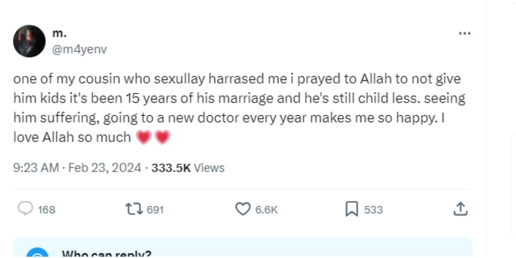Image resolution: width=516 pixels, height=258 pixels.
Task: Like the tweet with the heart icon
Action: tap(243, 209)
